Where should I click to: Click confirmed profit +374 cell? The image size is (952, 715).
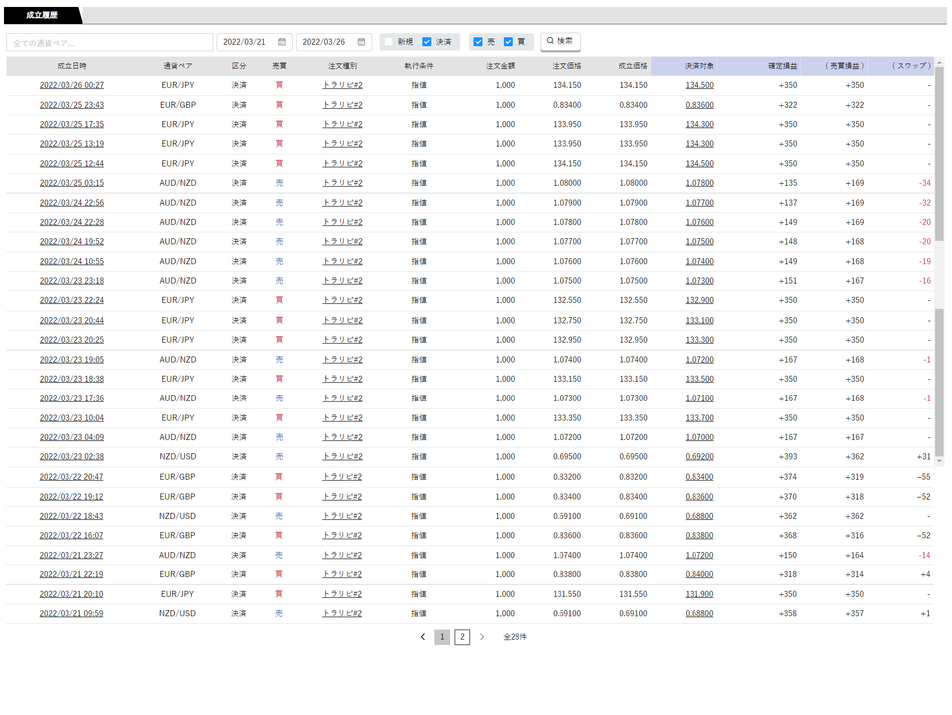787,477
